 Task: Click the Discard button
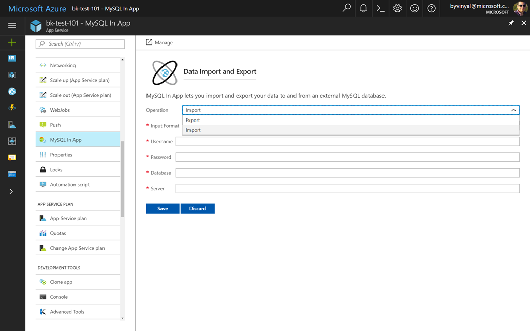197,209
